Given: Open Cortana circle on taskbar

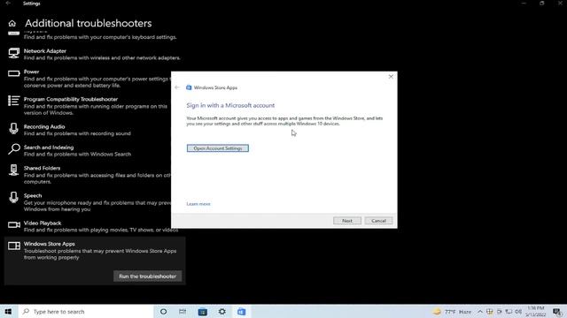Looking at the screenshot, I should tap(163, 312).
